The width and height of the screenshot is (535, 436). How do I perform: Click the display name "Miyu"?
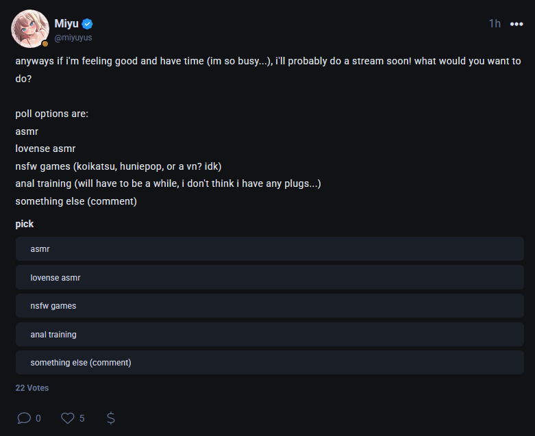[x=66, y=24]
